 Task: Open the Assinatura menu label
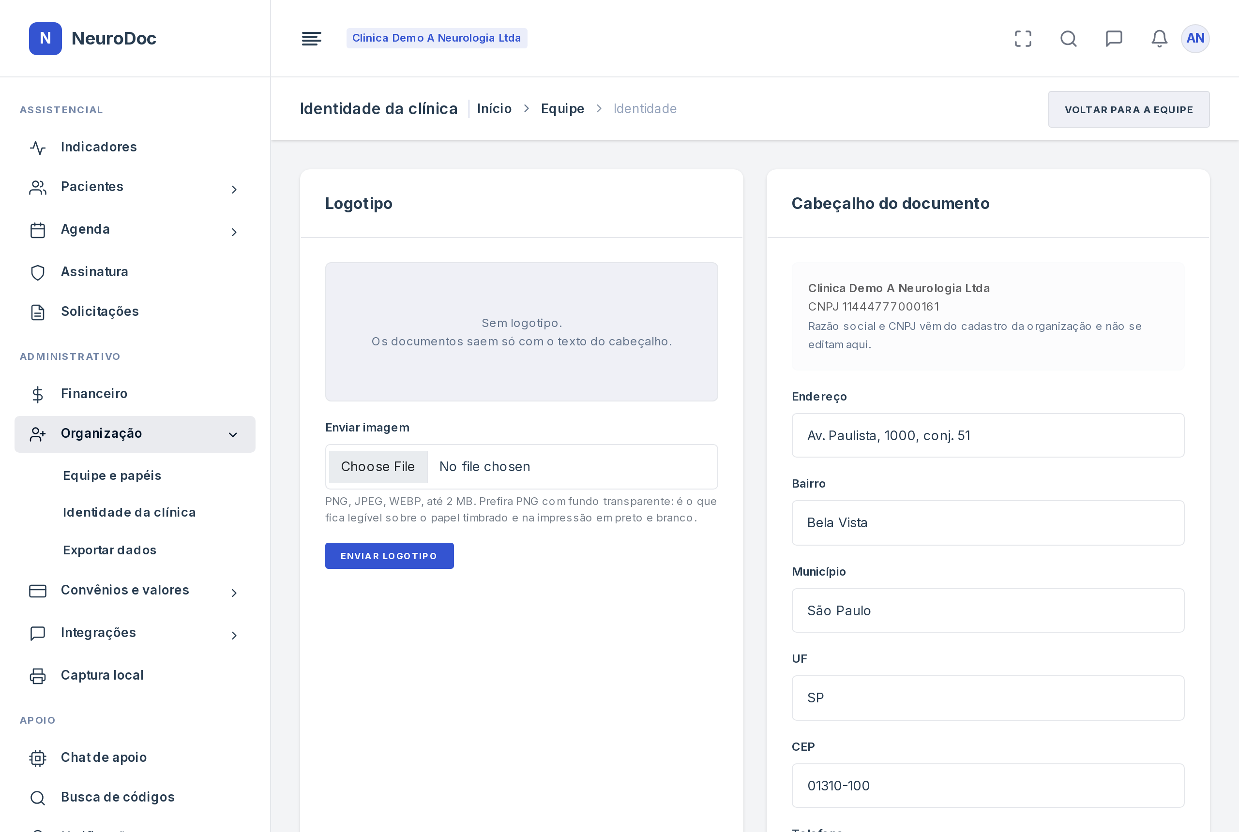pyautogui.click(x=94, y=272)
